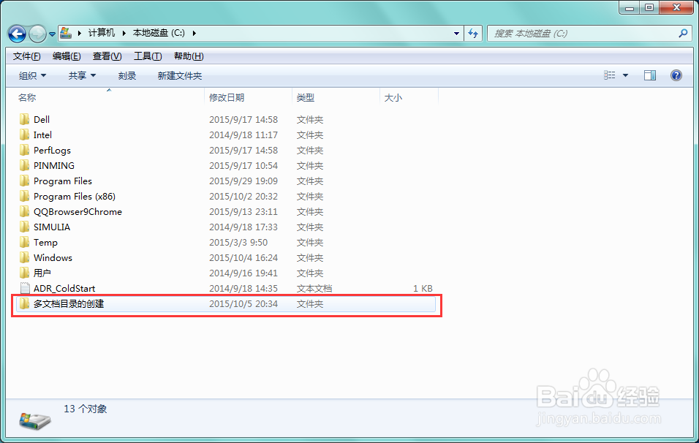This screenshot has height=443, width=699.
Task: Click the Forward navigation arrow
Action: 37,34
